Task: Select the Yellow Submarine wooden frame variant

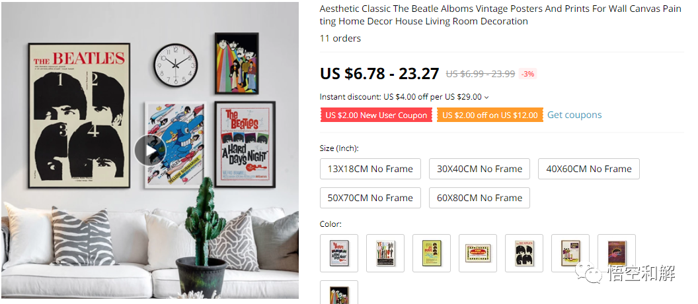Action: (570, 253)
